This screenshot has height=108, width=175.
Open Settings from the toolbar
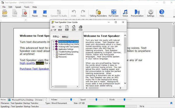pyautogui.click(x=150, y=13)
